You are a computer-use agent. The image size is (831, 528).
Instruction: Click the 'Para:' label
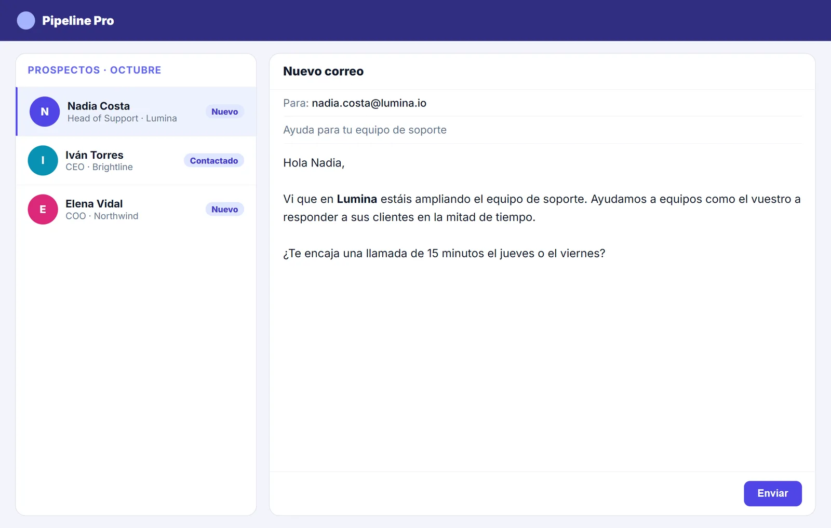pos(296,103)
